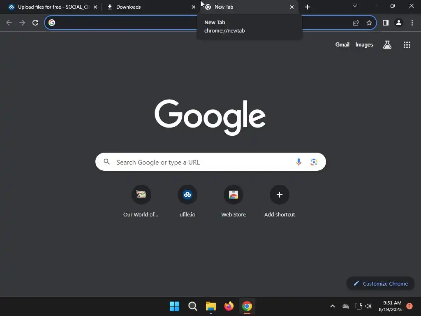Viewport: 421px width, 316px height.
Task: Add a new shortcut tile
Action: tap(280, 201)
